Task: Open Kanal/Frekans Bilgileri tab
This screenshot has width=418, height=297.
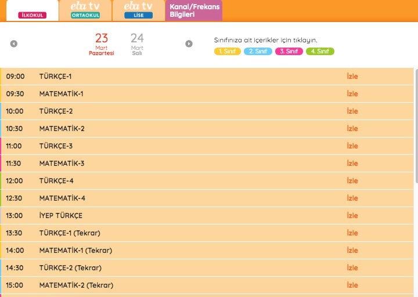Action: click(194, 10)
